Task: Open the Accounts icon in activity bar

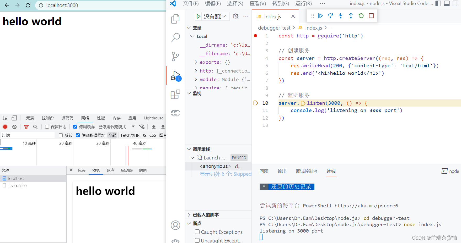Action: coord(175,225)
